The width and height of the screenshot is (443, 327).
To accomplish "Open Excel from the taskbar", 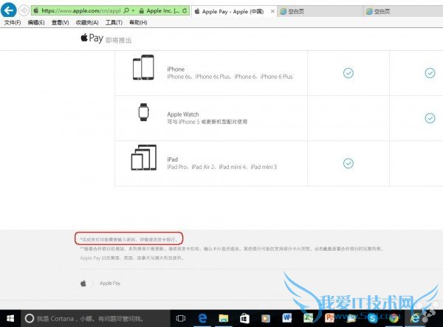I will 308,319.
